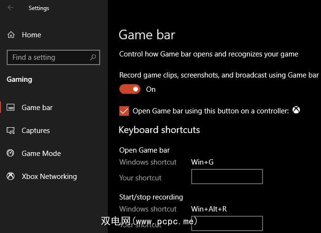This screenshot has height=233, width=321.
Task: Click the Game Mode gauge icon
Action: point(11,153)
